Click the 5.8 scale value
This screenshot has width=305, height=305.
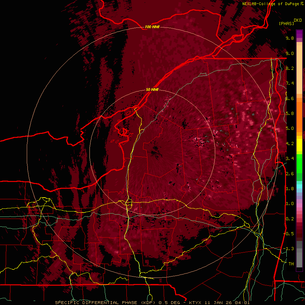[x=290, y=114]
